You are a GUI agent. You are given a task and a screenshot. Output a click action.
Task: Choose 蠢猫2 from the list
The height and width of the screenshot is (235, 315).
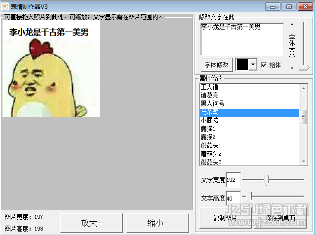tap(249, 137)
